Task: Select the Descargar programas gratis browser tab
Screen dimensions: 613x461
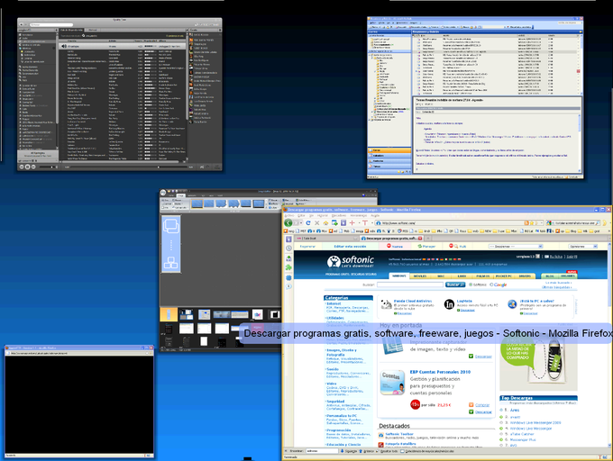Action: click(x=392, y=238)
